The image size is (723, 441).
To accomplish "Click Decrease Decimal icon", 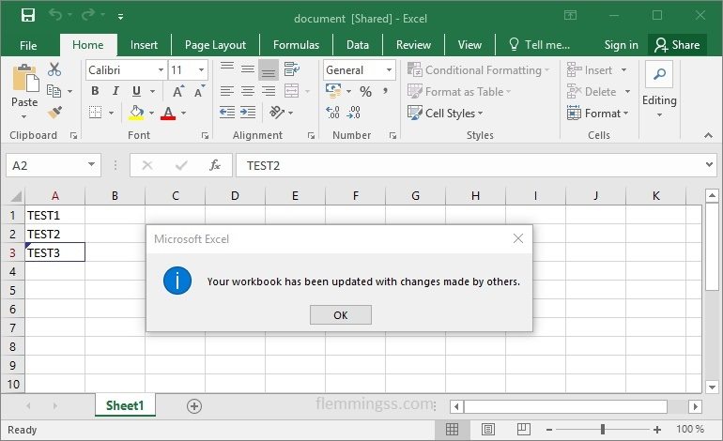I will (353, 112).
